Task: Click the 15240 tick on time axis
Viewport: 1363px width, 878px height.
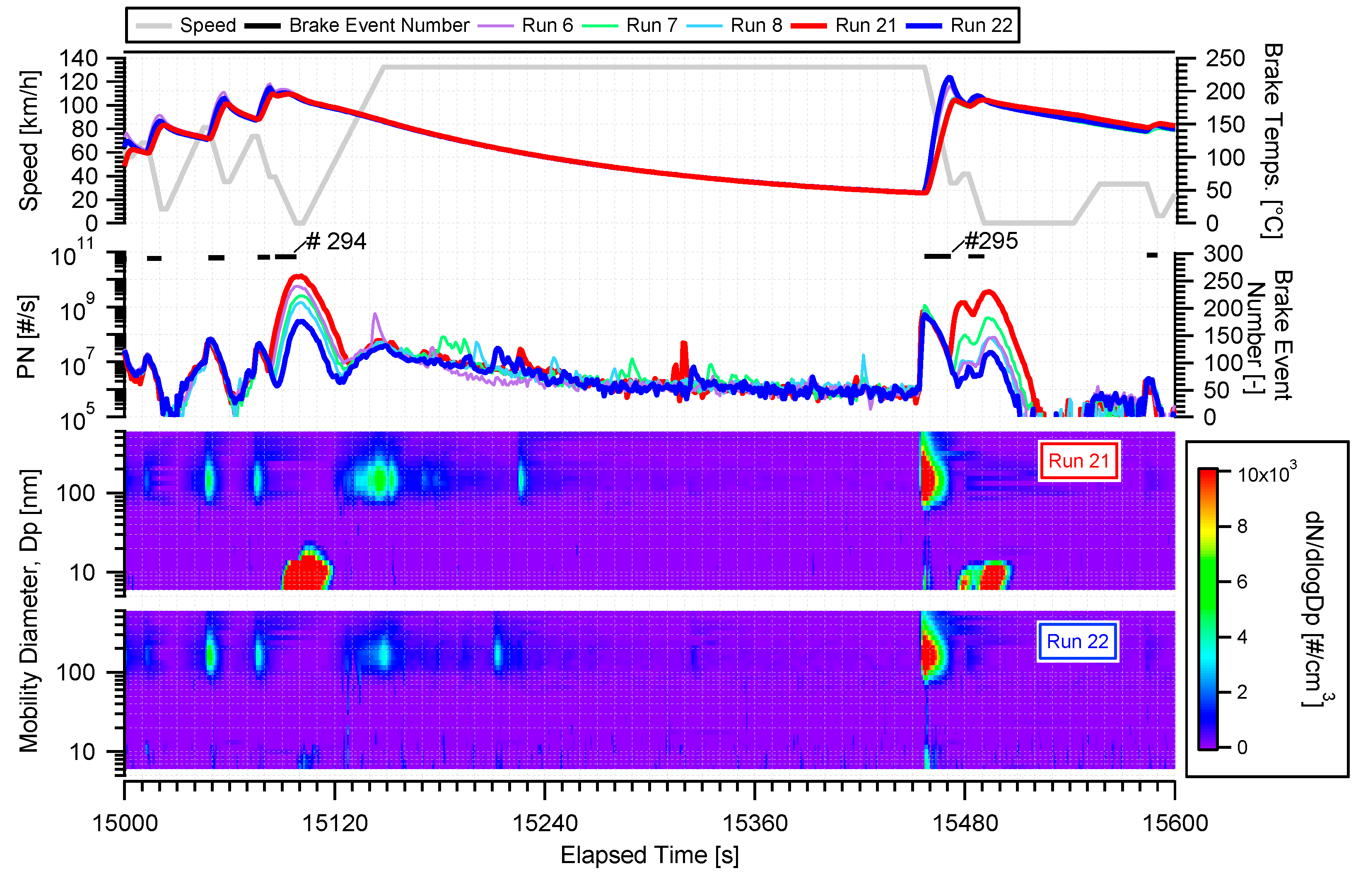Action: click(545, 823)
